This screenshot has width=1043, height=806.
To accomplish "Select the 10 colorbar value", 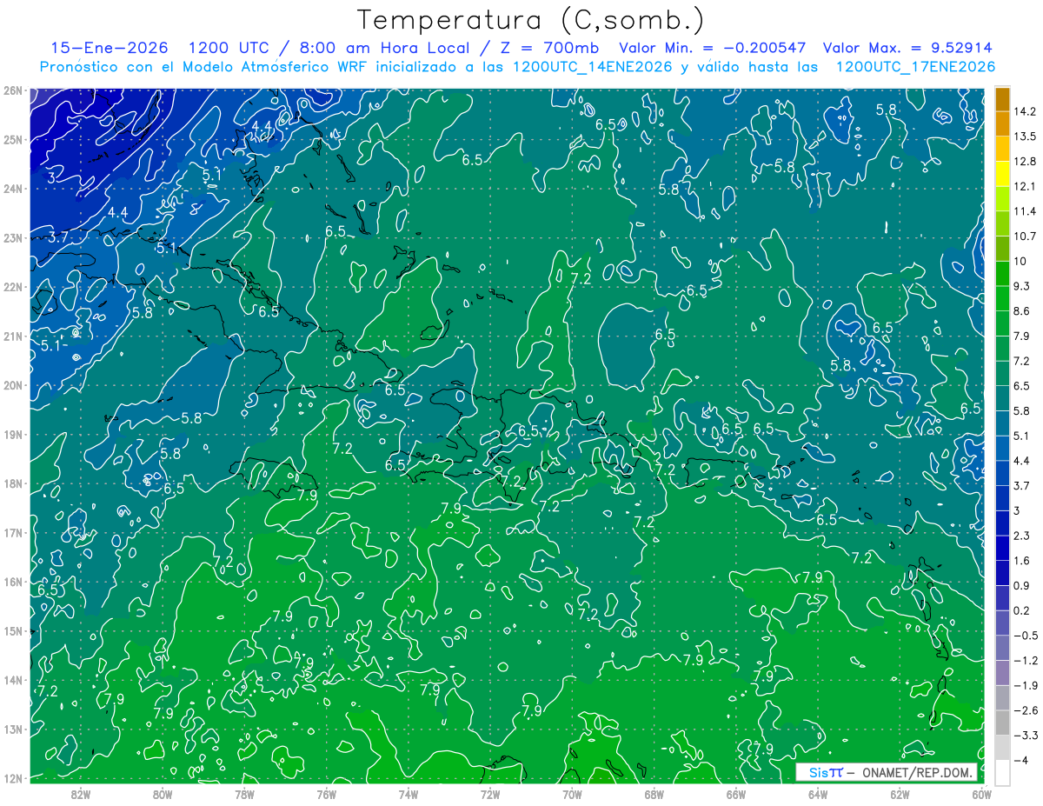I will (x=1020, y=262).
